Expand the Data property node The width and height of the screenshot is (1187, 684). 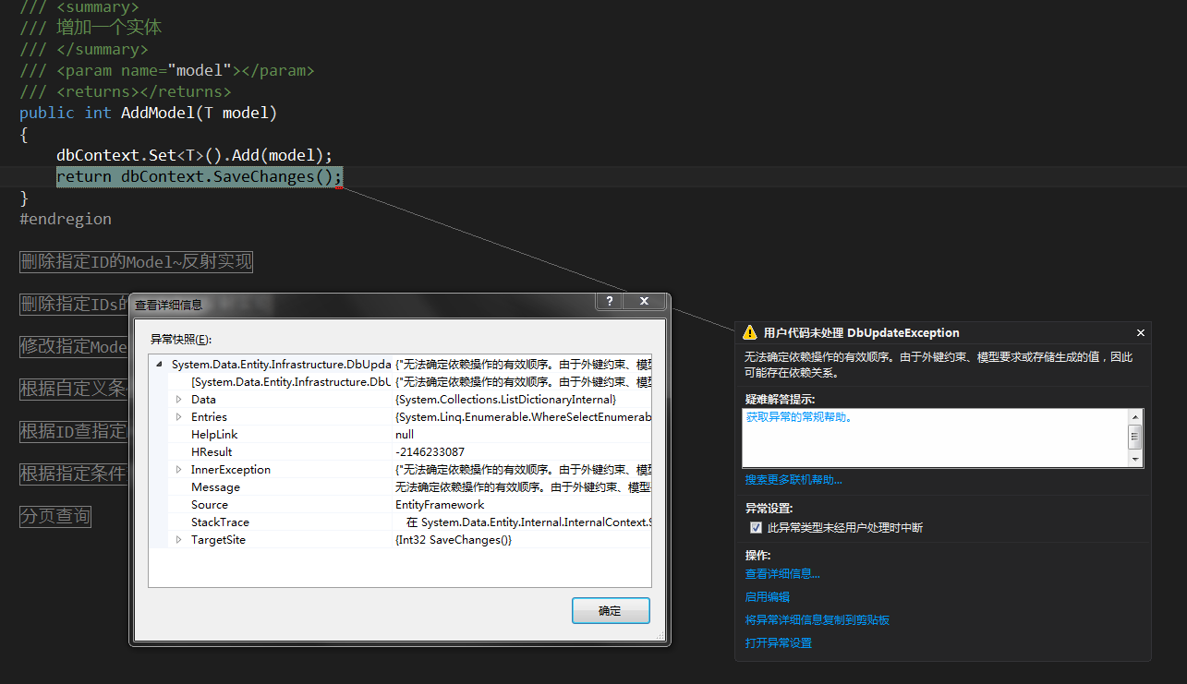click(179, 400)
